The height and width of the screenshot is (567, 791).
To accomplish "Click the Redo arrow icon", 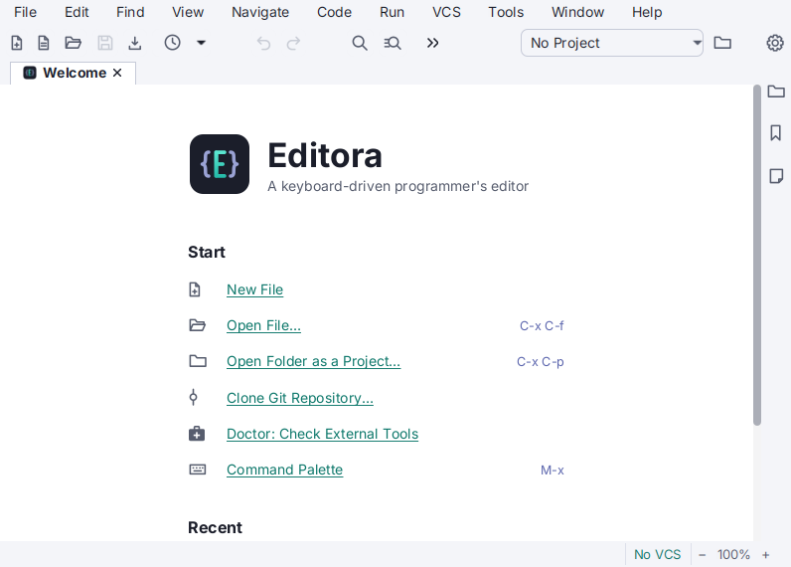I will pos(293,44).
